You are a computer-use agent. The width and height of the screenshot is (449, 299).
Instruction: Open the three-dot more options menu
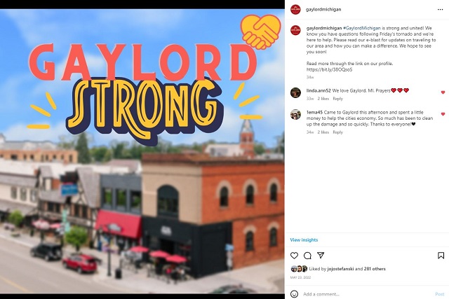point(440,9)
